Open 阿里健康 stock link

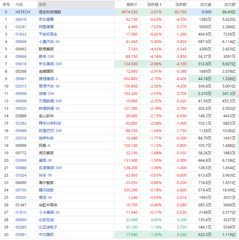click(x=46, y=27)
